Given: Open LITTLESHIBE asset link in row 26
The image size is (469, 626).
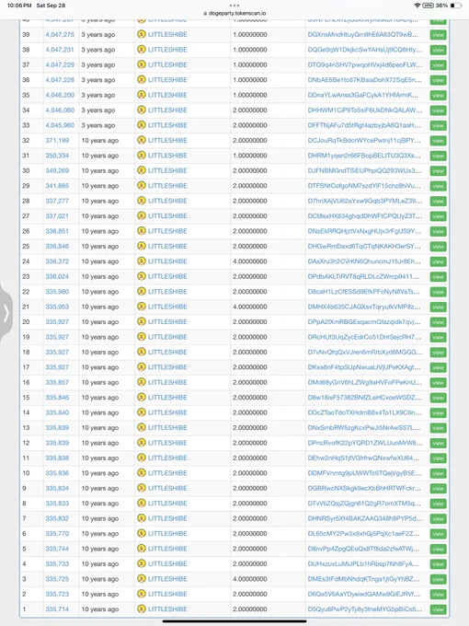Looking at the screenshot, I should click(x=167, y=231).
